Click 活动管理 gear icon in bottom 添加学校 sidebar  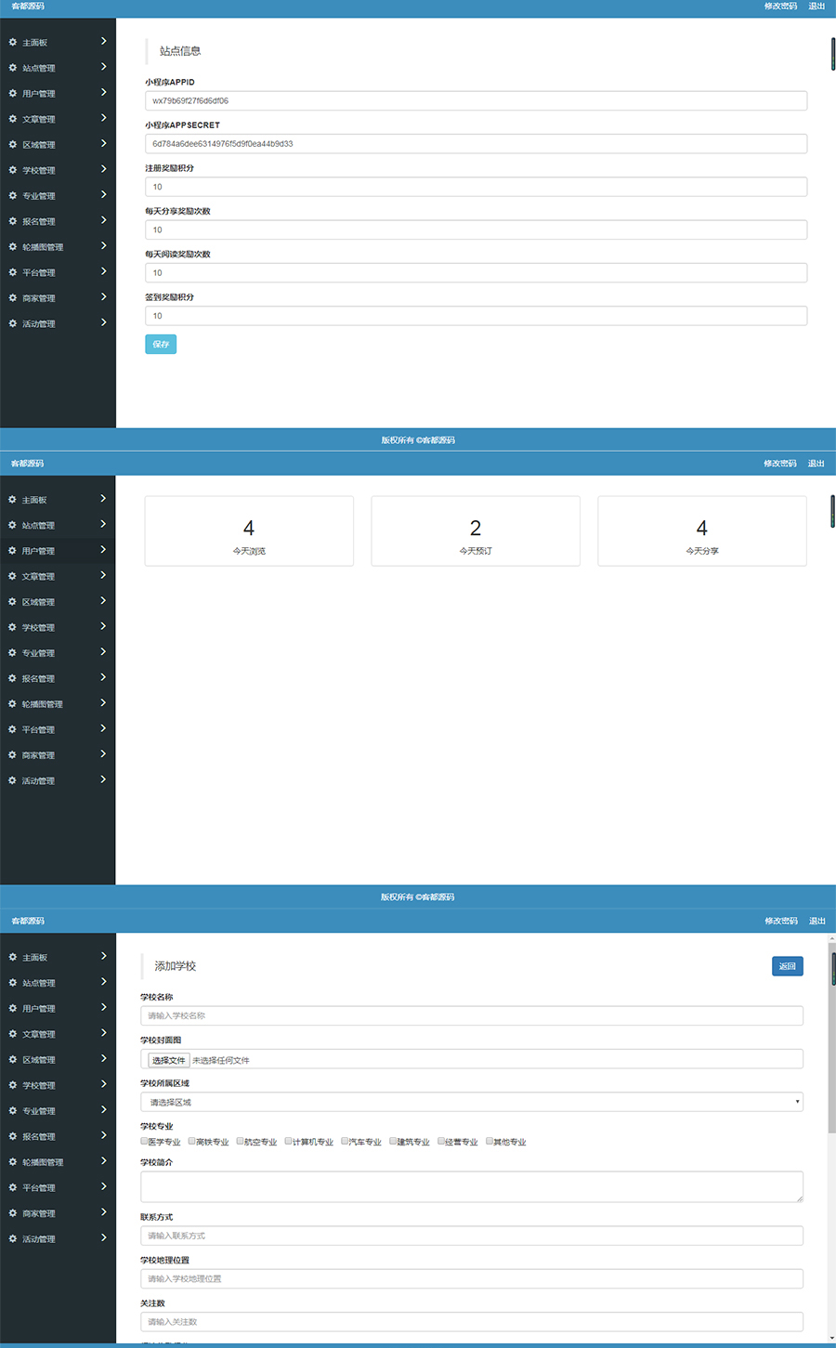[13, 1238]
